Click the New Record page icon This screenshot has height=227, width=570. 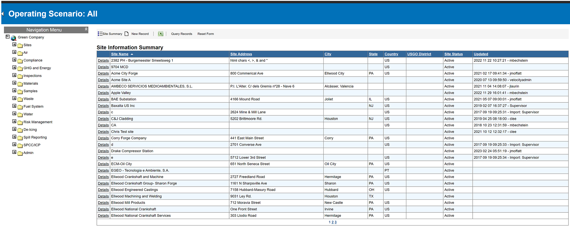127,34
